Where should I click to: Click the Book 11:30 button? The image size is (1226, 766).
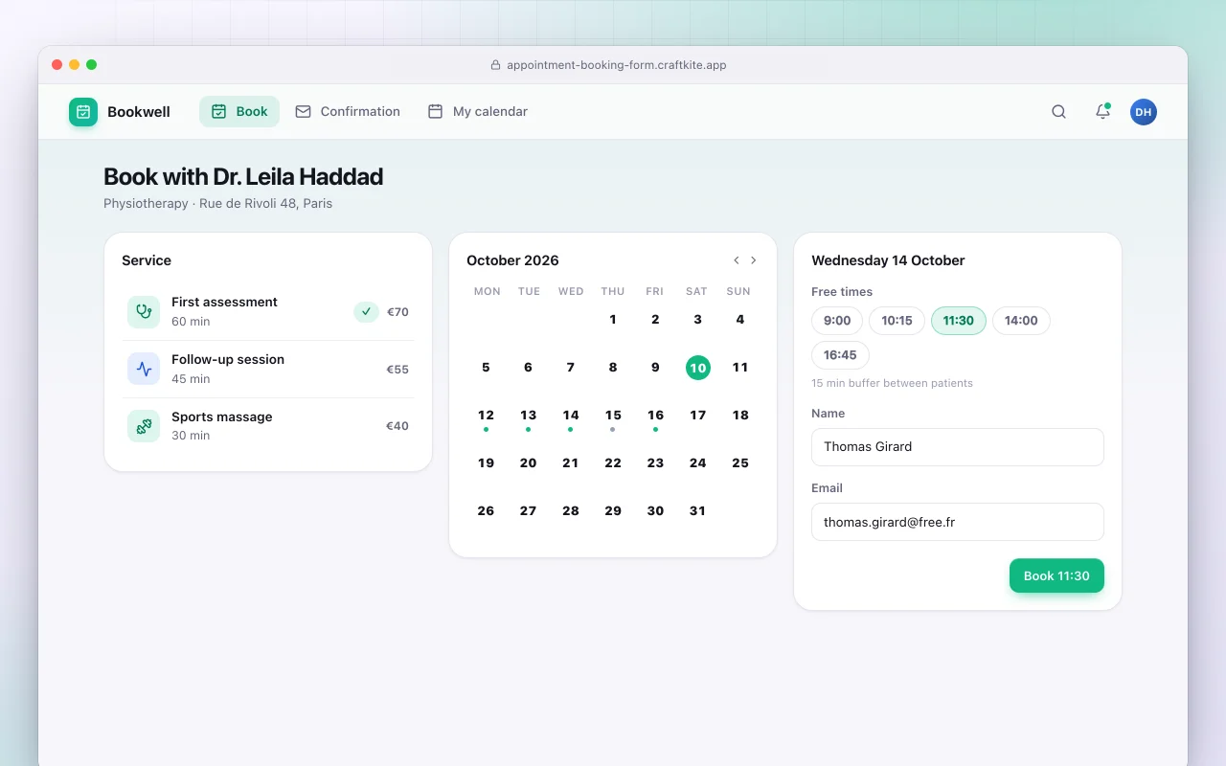(x=1056, y=575)
